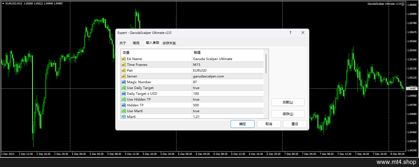Click the Use Hidden TP variable label
419x167 pixels.
coord(139,99)
